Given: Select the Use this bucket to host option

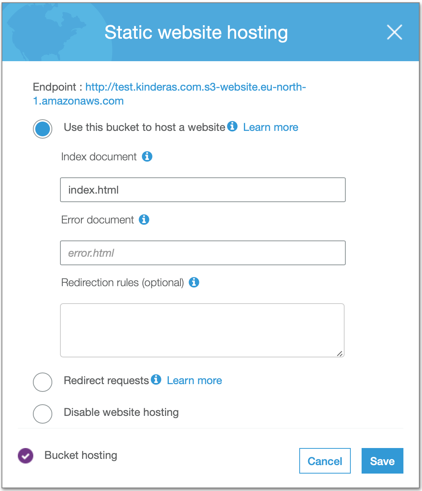Looking at the screenshot, I should point(43,129).
